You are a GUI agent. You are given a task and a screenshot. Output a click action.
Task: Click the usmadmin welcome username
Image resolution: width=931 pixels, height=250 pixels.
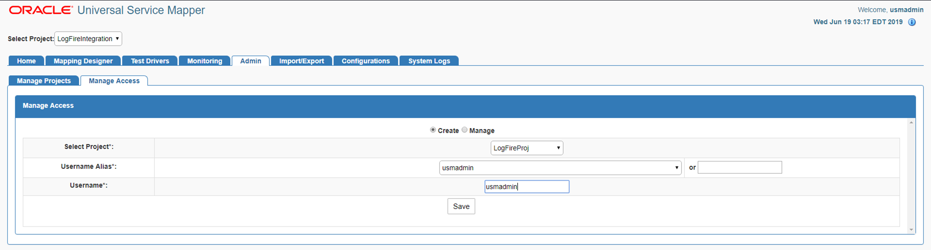(x=907, y=10)
